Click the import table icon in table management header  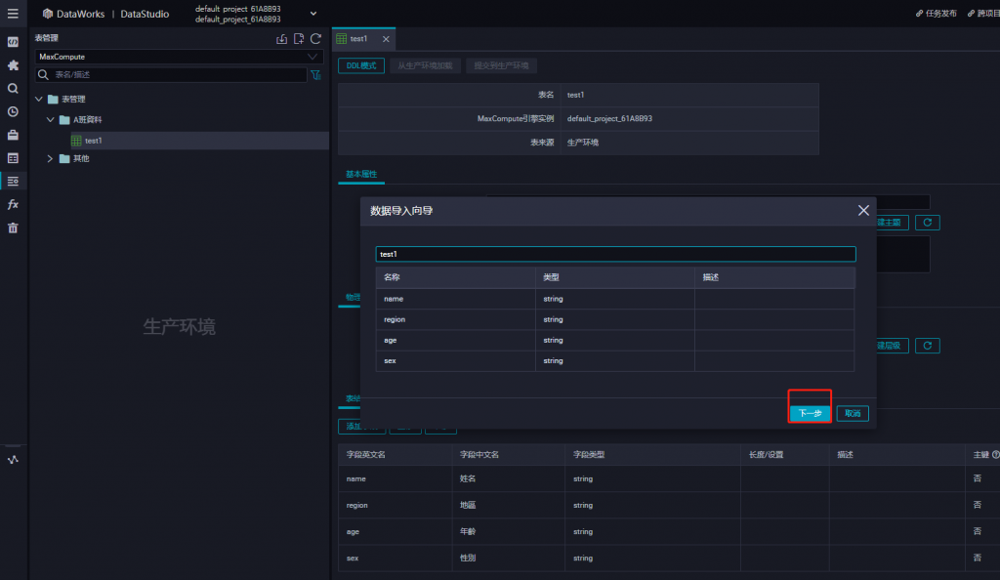(x=281, y=39)
